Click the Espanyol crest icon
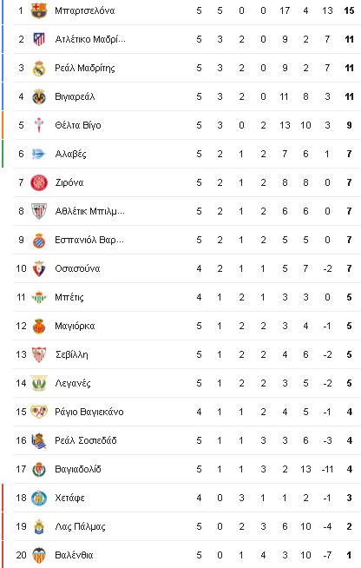361x568 pixels. click(39, 241)
